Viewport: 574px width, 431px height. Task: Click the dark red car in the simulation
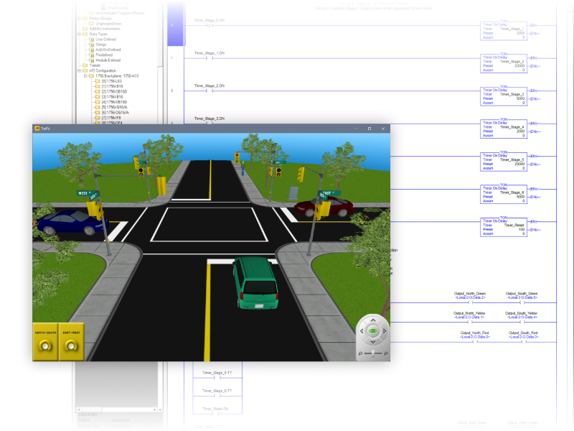click(x=324, y=207)
